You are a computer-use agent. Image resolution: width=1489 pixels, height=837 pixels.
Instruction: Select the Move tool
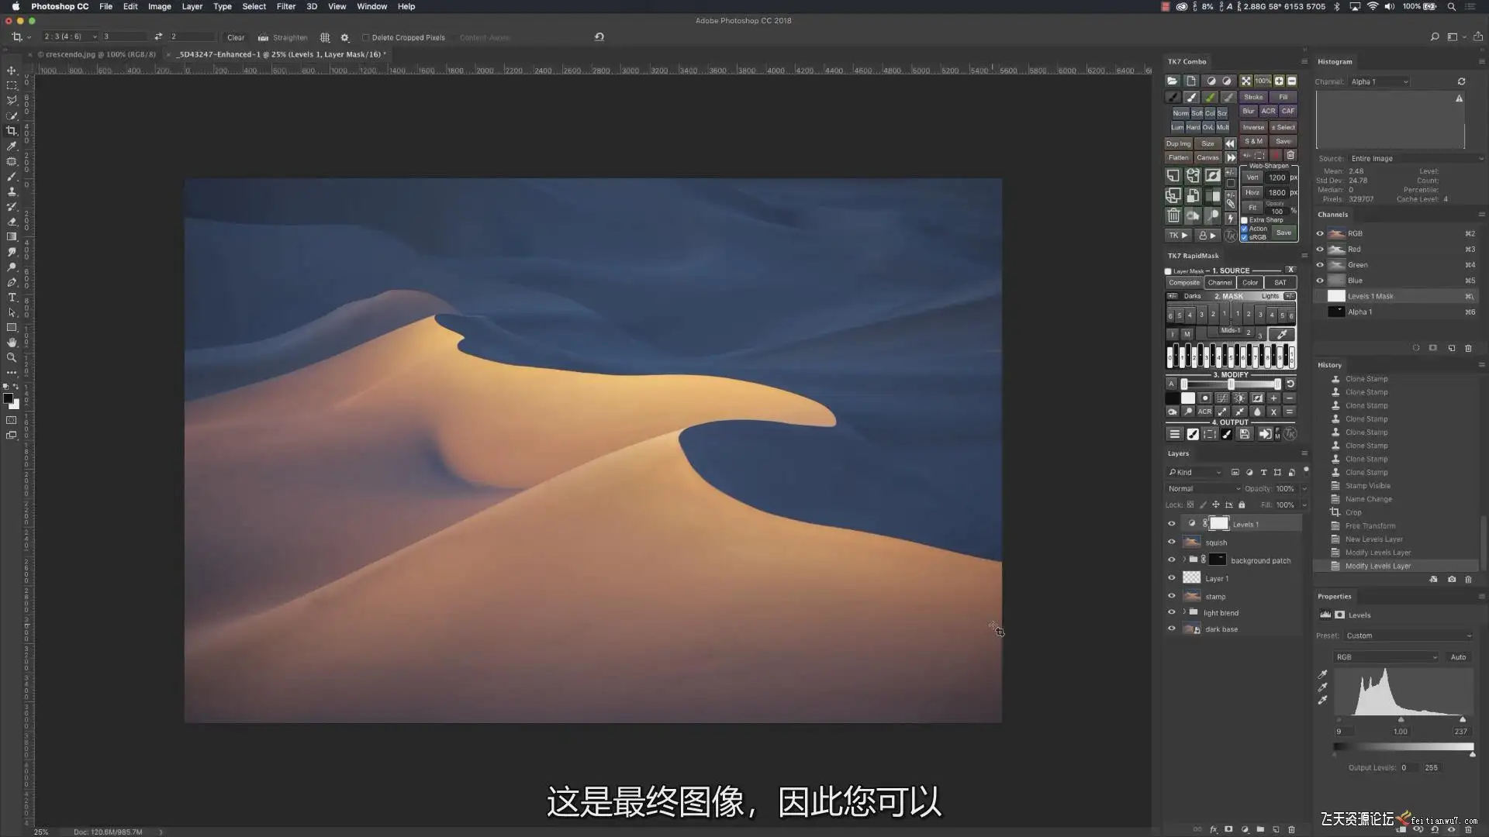(x=12, y=71)
